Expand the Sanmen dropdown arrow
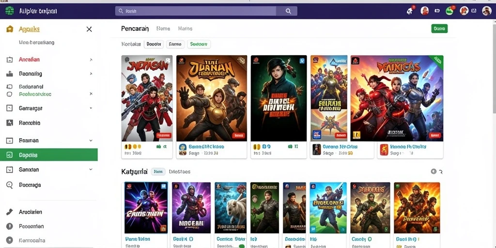The image size is (496, 248). click(91, 170)
